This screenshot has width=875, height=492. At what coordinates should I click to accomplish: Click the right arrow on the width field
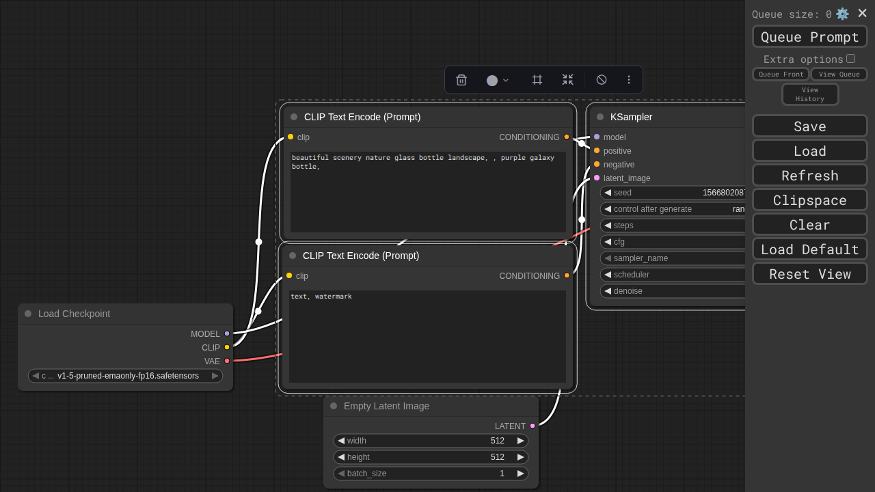point(521,441)
